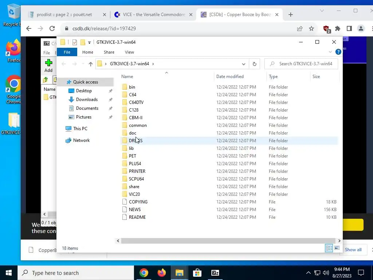Open recent locations dropdown
Screen dimensions: 373x280
tap(83, 64)
